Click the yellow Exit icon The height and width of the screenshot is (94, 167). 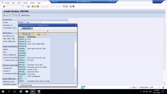coord(35,7)
